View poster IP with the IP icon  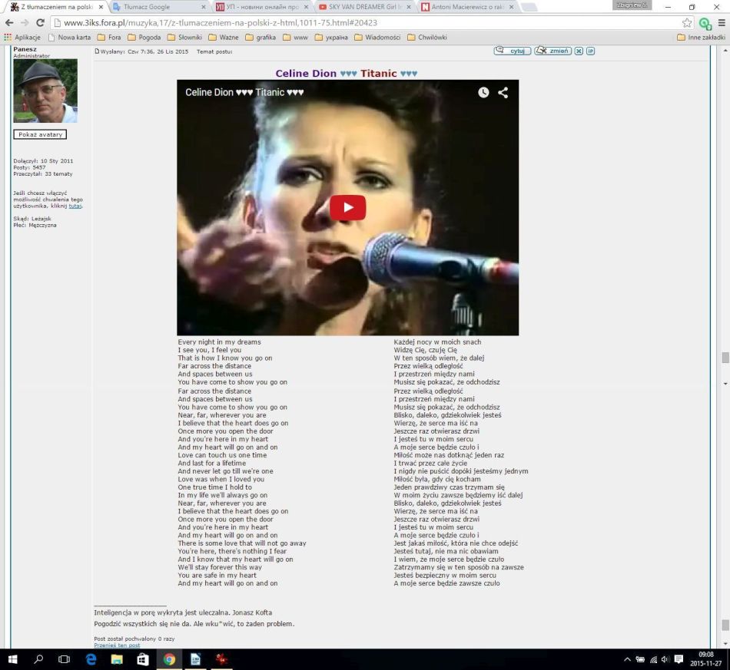coord(590,51)
